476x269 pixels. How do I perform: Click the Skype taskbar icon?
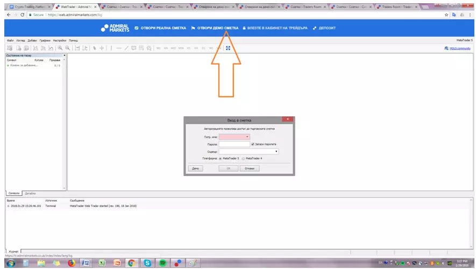(x=147, y=263)
